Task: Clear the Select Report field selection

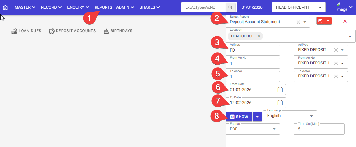Action: coord(298,22)
